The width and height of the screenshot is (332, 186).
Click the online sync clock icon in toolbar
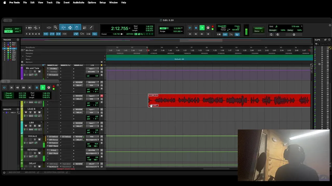point(190,28)
